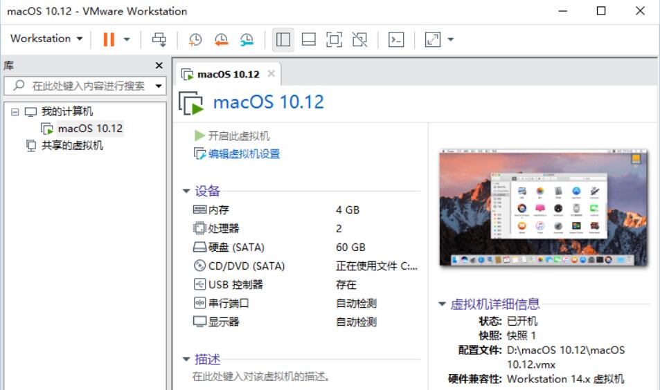Screen dimensions: 660x390
Task: Click the orange Pause virtual machine button
Action: pos(109,39)
